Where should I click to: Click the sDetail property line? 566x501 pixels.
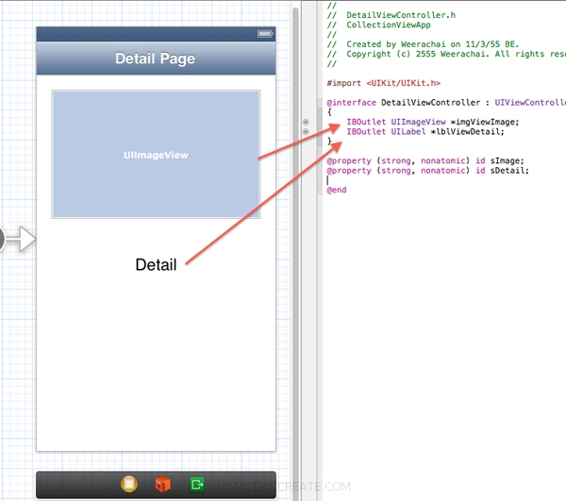coord(427,171)
